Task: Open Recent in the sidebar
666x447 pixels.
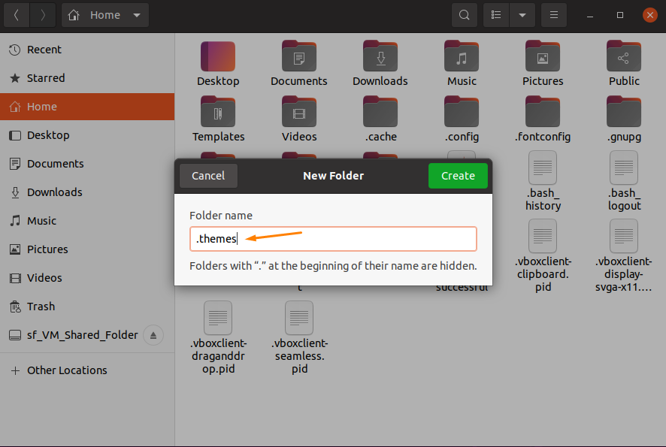Action: (87, 50)
